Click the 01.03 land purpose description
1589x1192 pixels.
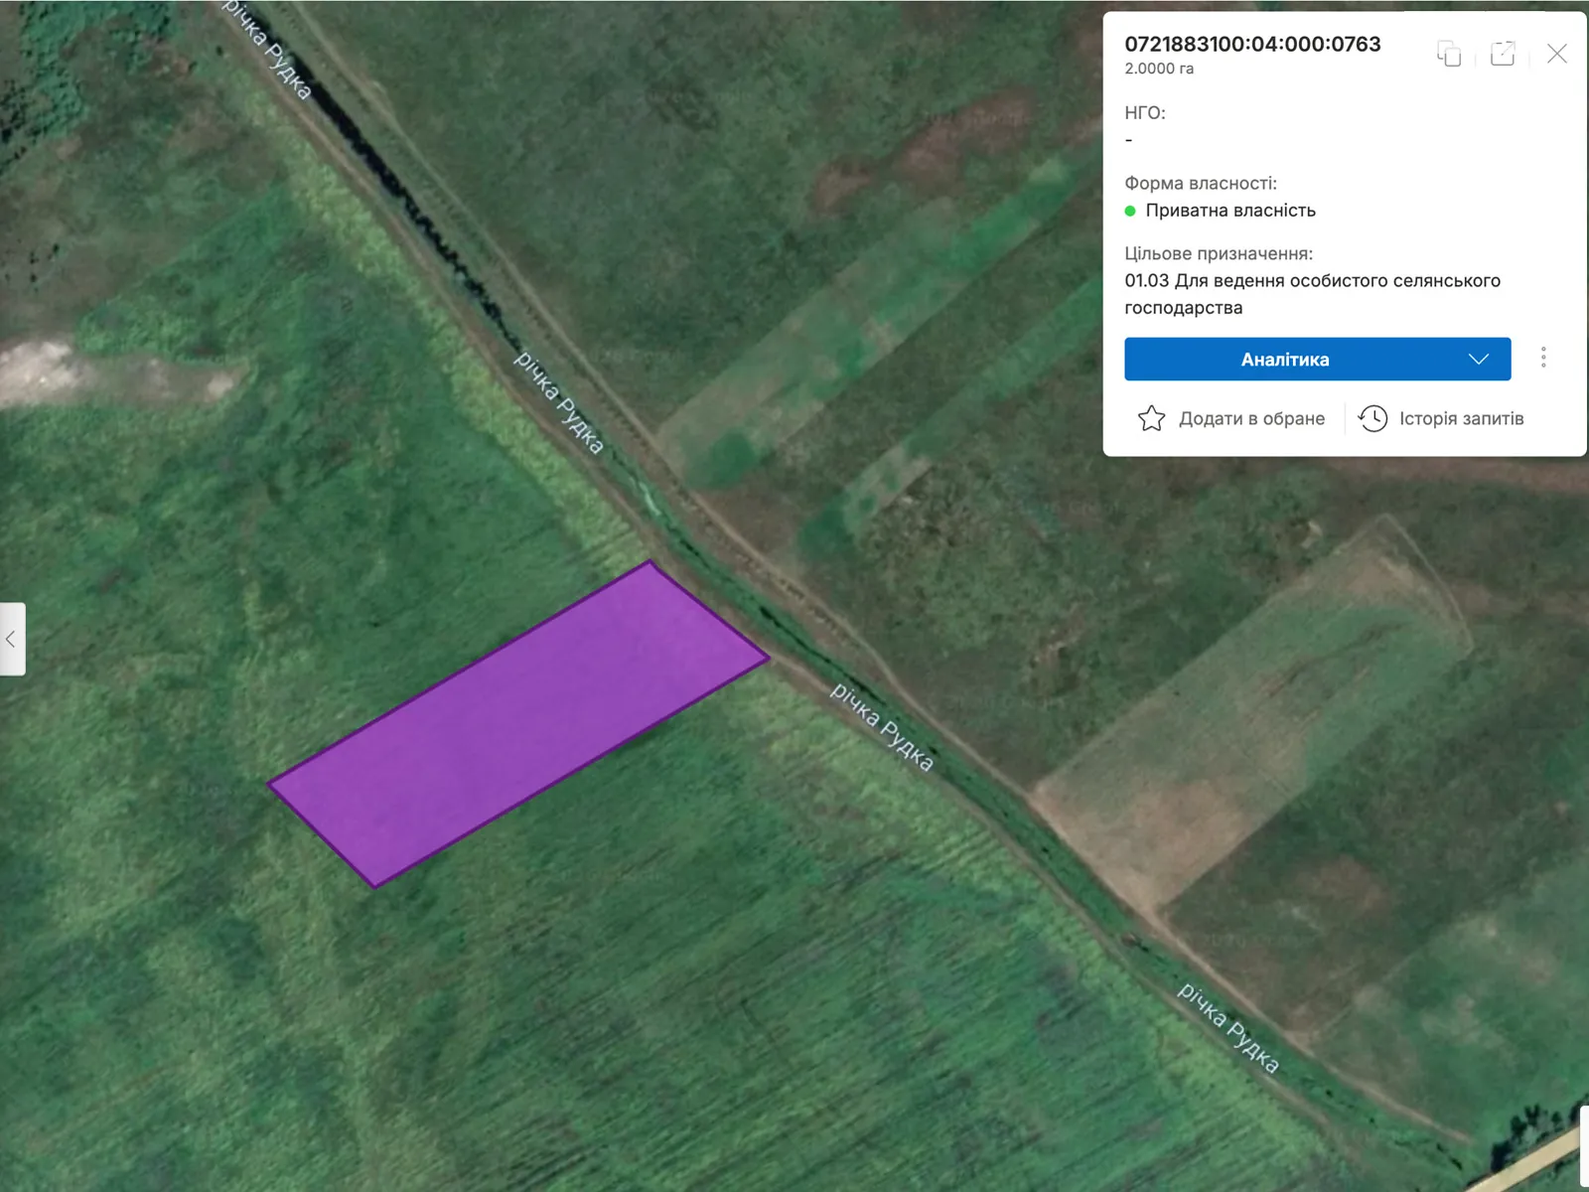1311,294
